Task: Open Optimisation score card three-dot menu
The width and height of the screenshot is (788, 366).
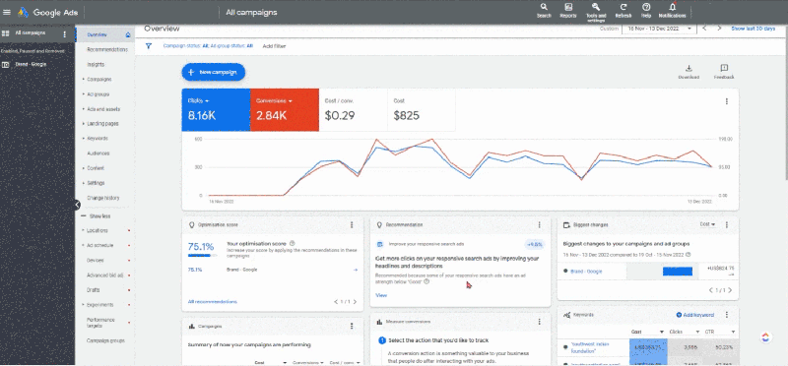Action: point(352,225)
